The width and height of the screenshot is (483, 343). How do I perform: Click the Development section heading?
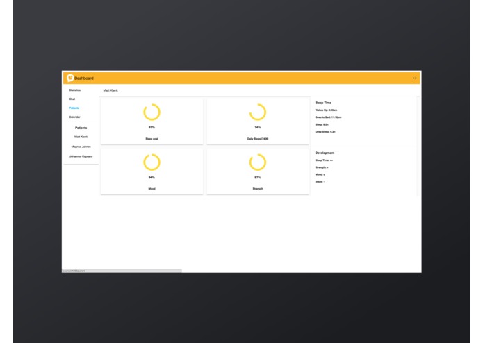pos(325,153)
